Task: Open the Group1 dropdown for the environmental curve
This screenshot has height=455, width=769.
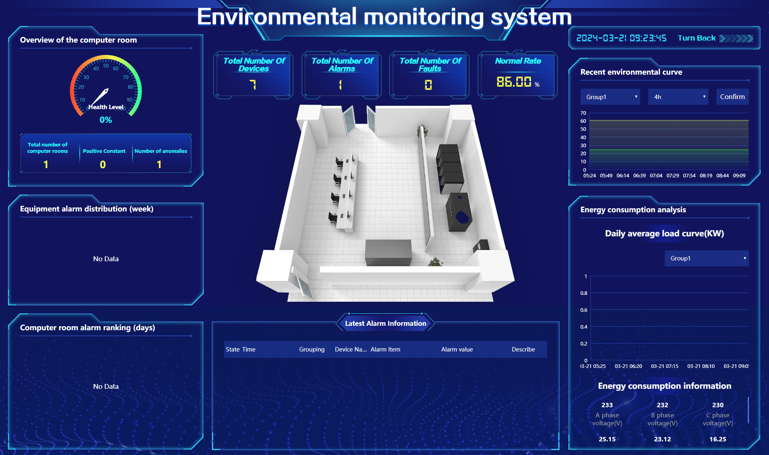Action: click(x=610, y=97)
